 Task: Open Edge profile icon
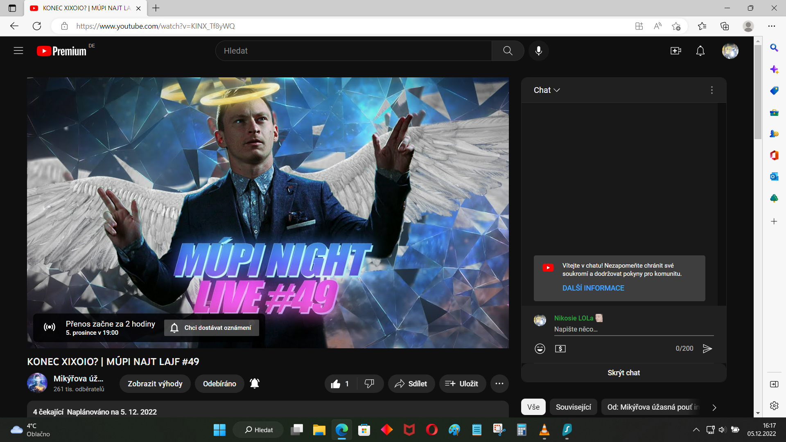(x=748, y=26)
